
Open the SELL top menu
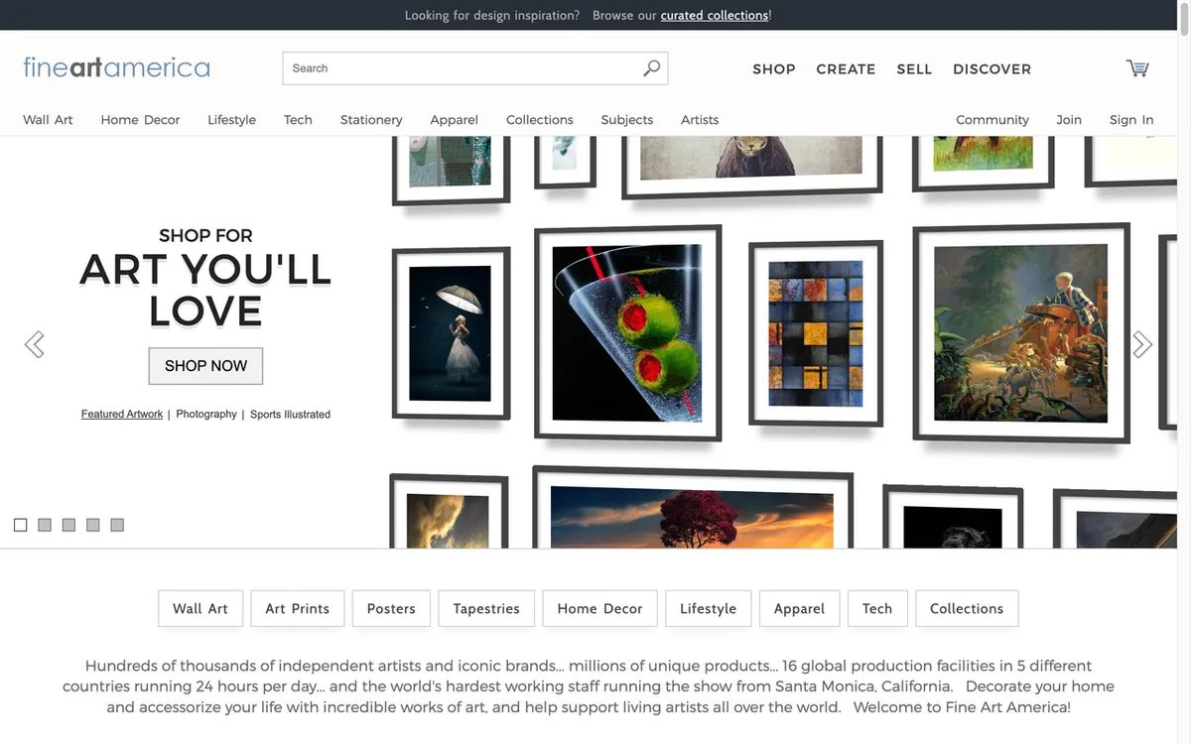pyautogui.click(x=914, y=69)
